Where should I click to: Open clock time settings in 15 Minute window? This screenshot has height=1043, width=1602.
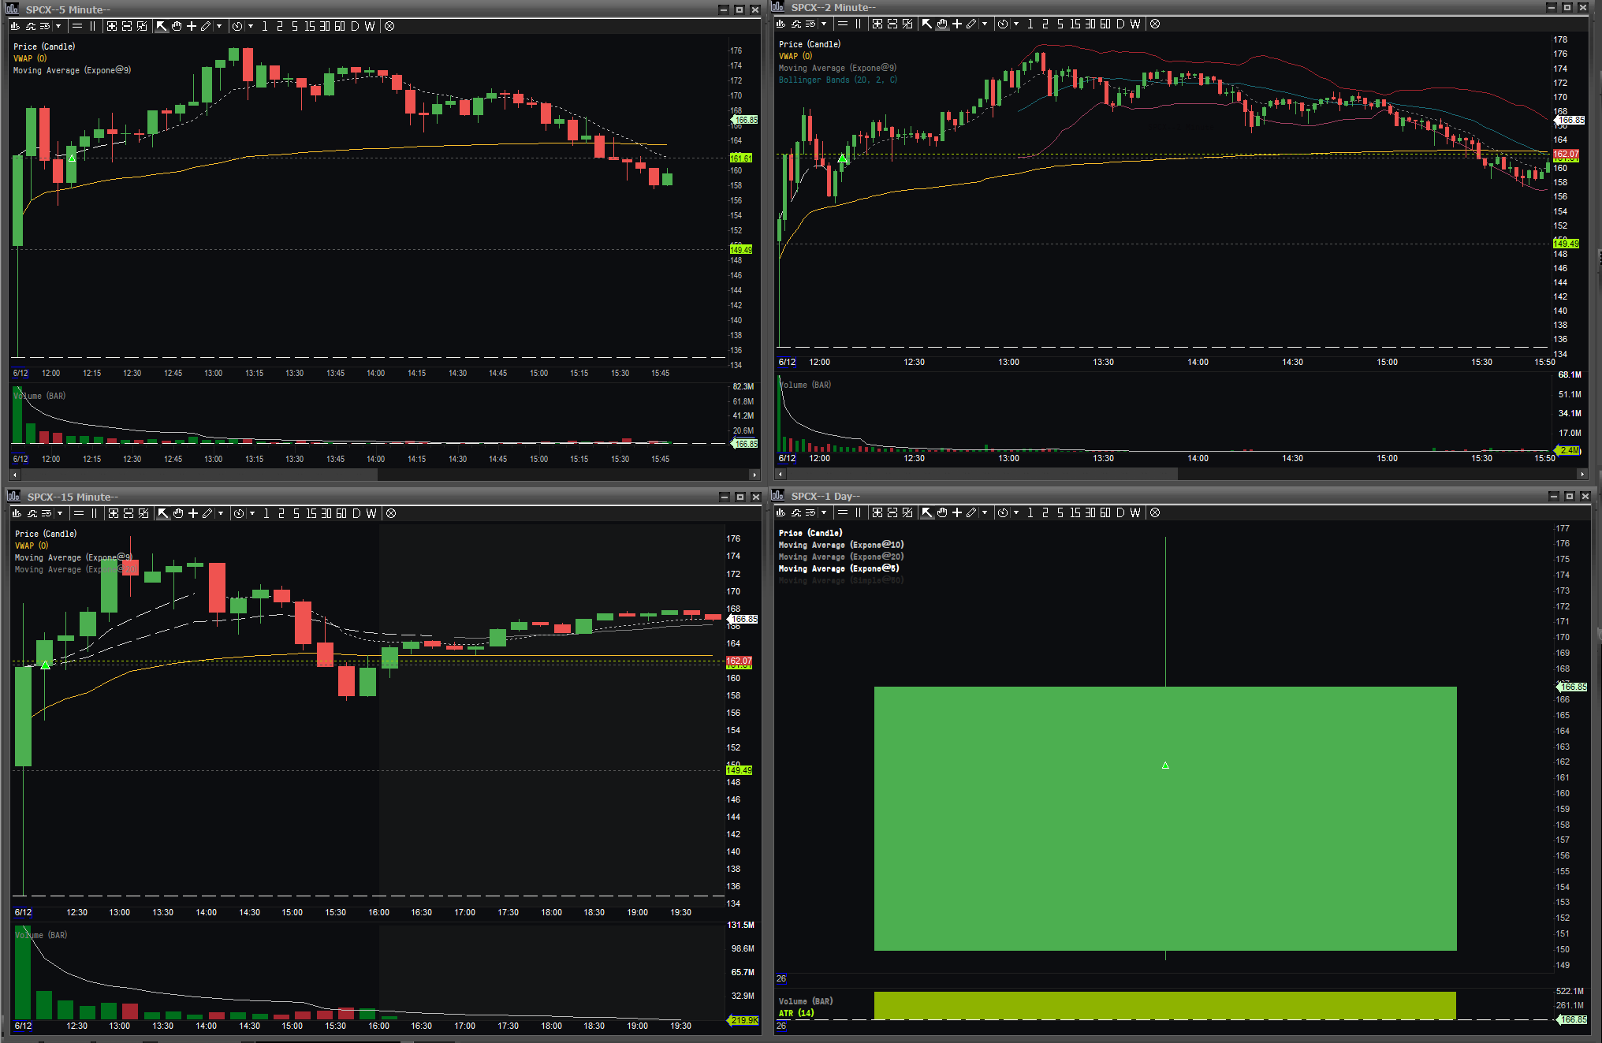tap(239, 513)
